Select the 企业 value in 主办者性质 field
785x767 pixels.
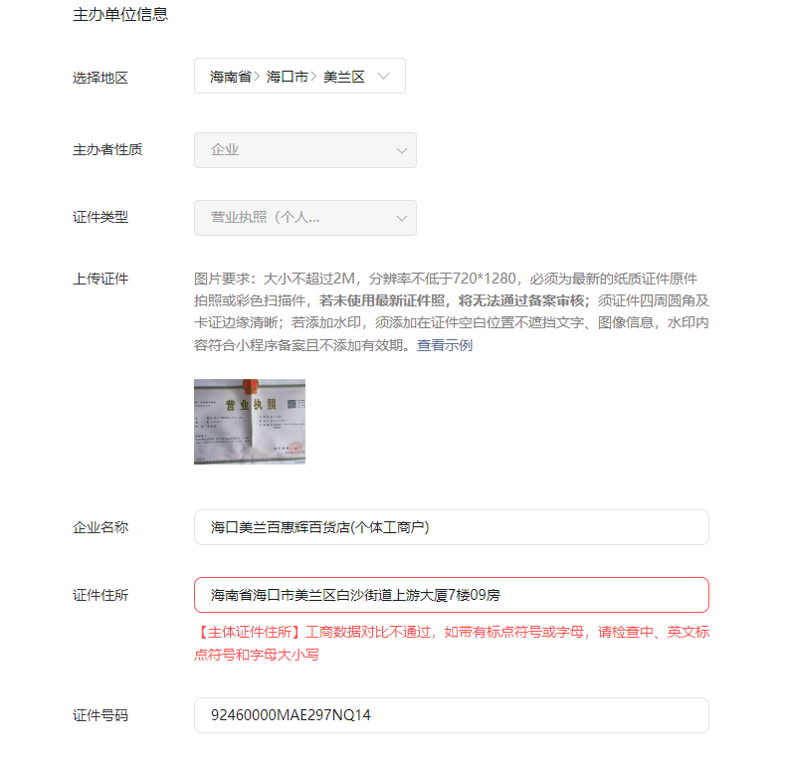click(x=225, y=149)
